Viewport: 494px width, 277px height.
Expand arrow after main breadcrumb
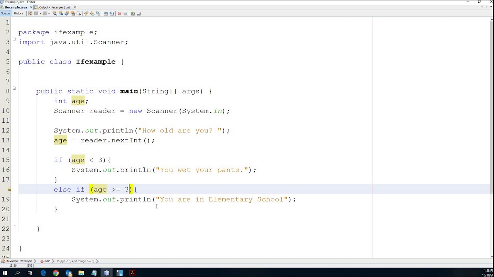tap(53, 261)
